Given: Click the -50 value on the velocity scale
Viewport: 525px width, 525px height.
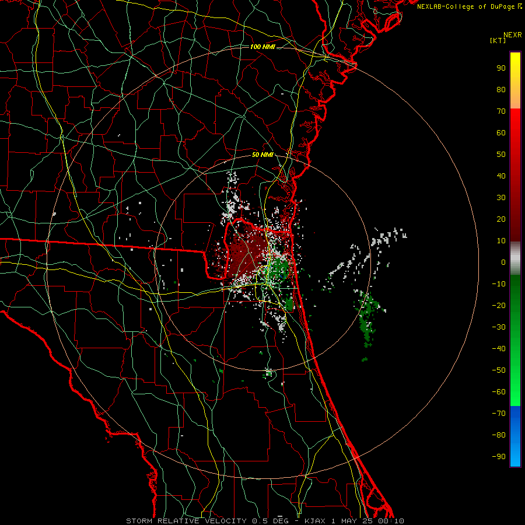Looking at the screenshot, I should click(499, 370).
